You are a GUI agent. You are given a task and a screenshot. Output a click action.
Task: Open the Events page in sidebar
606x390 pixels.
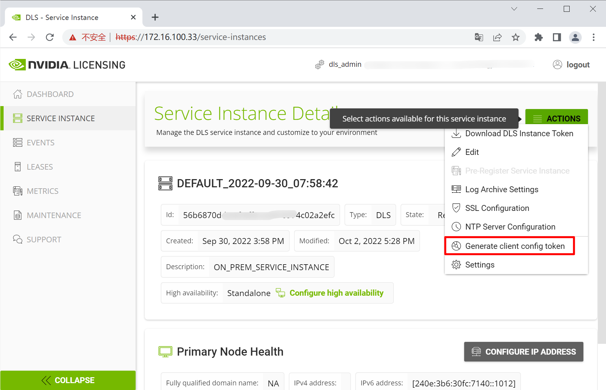pyautogui.click(x=41, y=143)
